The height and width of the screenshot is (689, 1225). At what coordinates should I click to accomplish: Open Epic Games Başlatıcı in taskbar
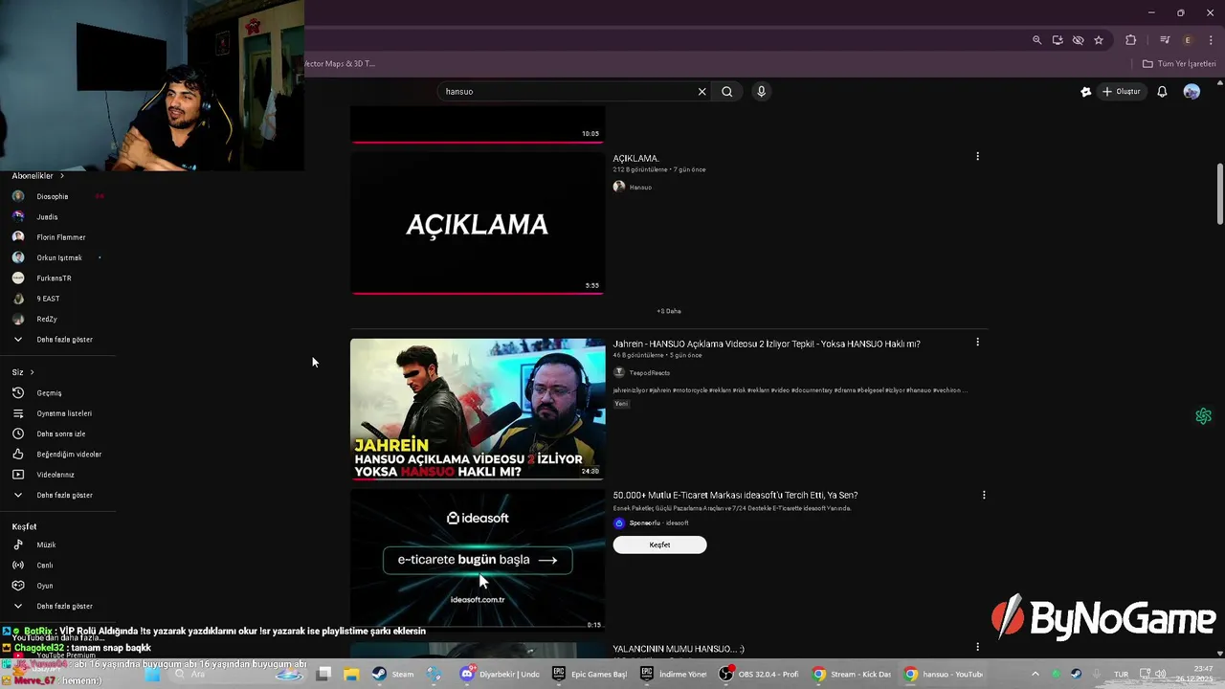[x=590, y=675]
